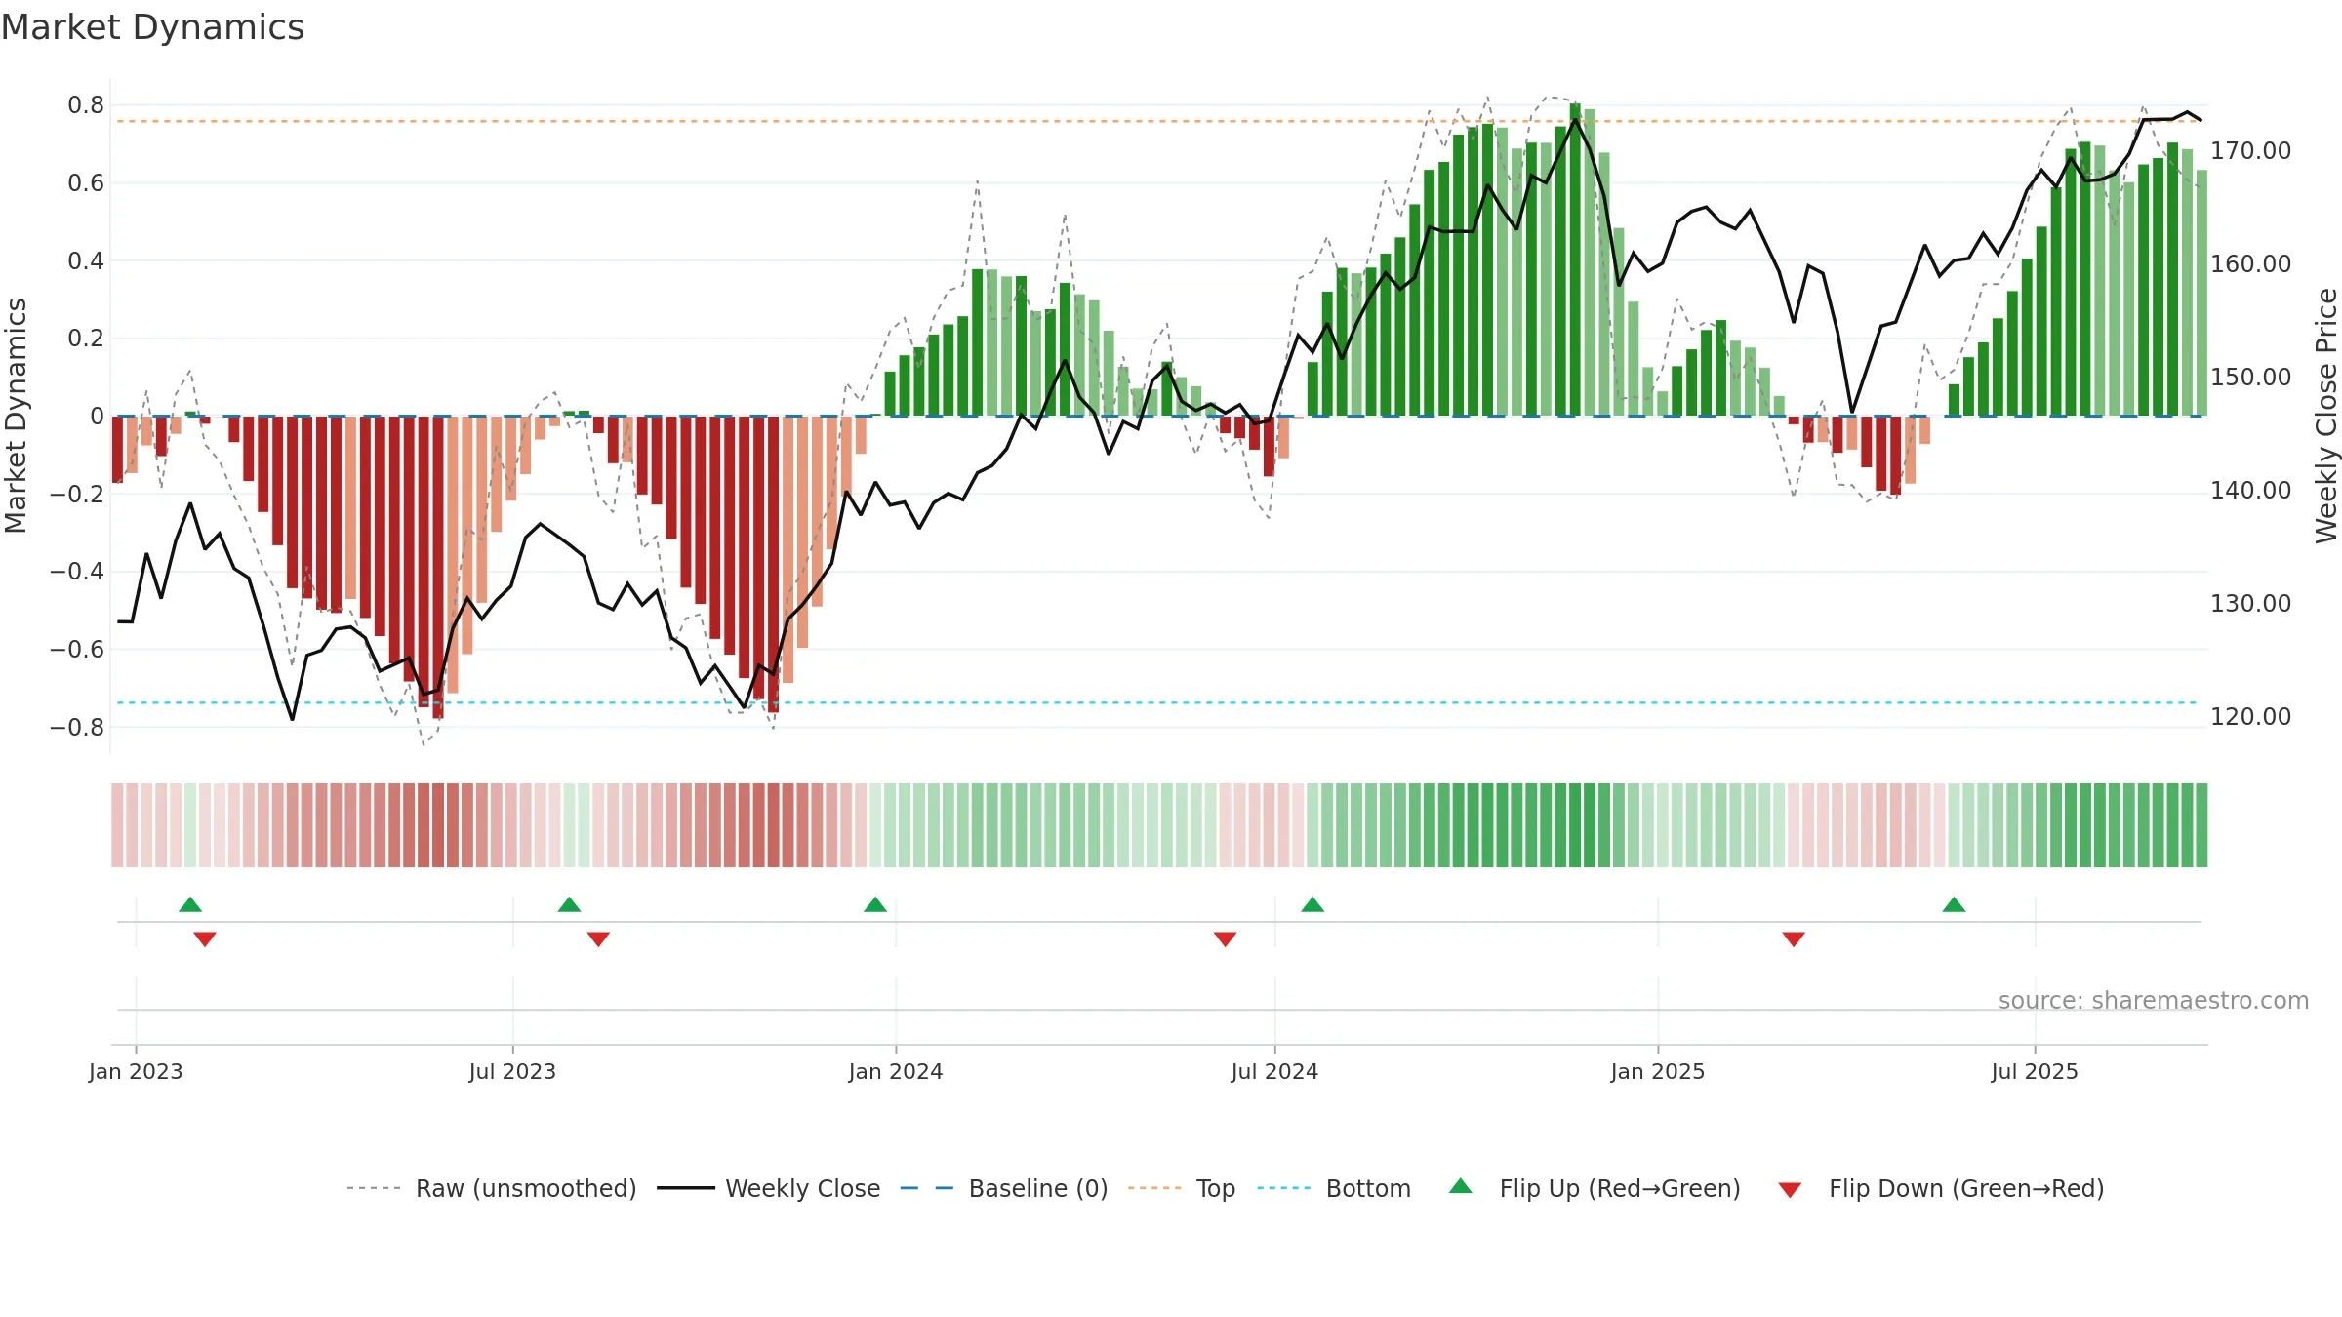Click the Flip Up triangle after Jan 2023
The height and width of the screenshot is (1317, 2342).
tap(190, 904)
